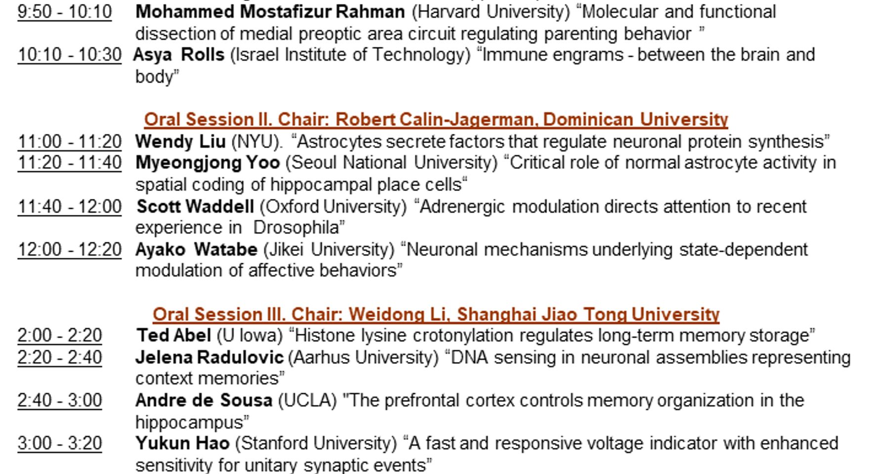The image size is (884, 474).
Task: Click the 3:00 - 3:20 time slot
Action: pyautogui.click(x=59, y=443)
